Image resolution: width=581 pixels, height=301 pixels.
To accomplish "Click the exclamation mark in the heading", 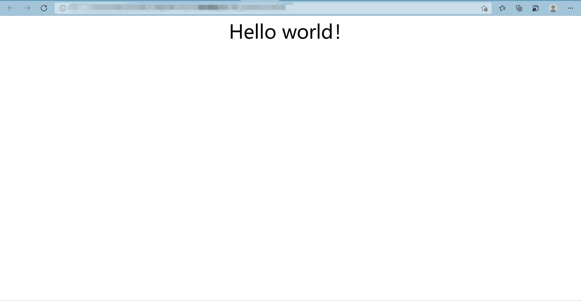I will (337, 32).
